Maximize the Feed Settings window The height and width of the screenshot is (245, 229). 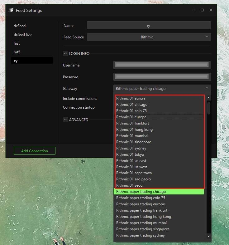[x=202, y=10]
